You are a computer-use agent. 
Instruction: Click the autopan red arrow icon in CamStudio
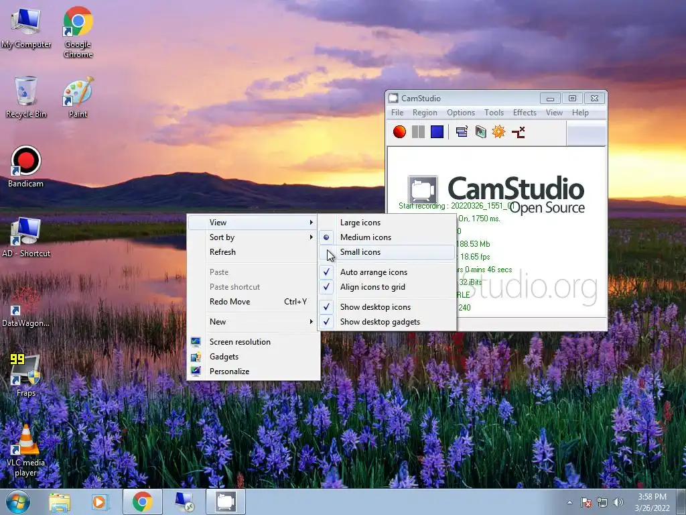click(x=519, y=132)
